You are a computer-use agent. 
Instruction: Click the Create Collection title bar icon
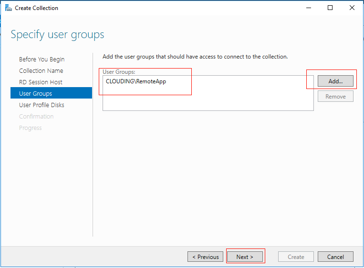[9, 8]
